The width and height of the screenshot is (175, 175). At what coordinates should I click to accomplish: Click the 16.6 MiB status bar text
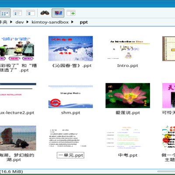pos(12,171)
